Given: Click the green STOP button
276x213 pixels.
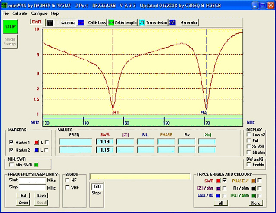Looking at the screenshot, I should (10, 27).
